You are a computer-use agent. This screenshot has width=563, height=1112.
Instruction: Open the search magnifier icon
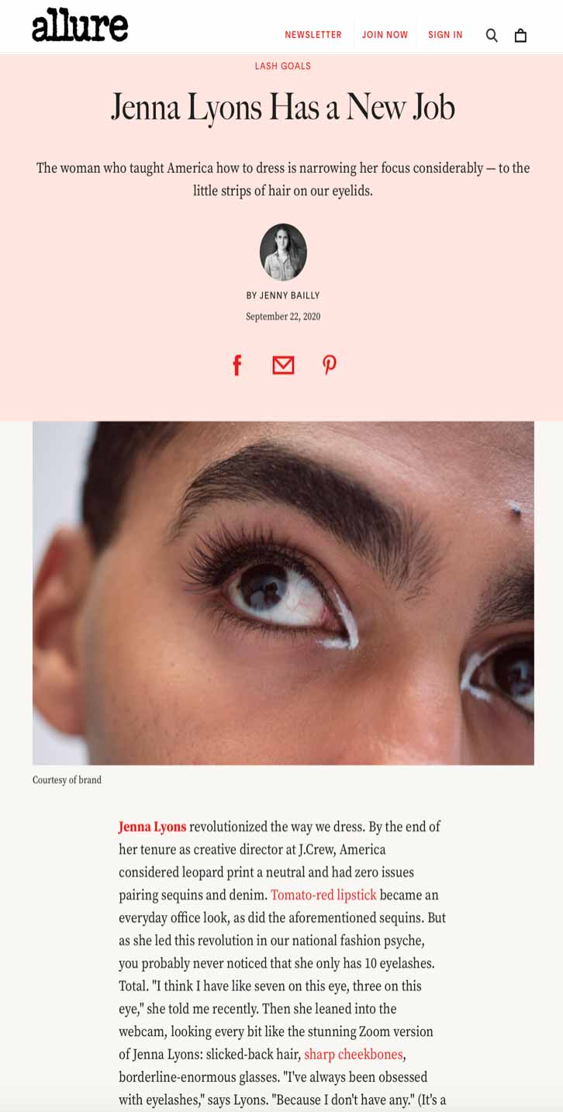(x=492, y=35)
